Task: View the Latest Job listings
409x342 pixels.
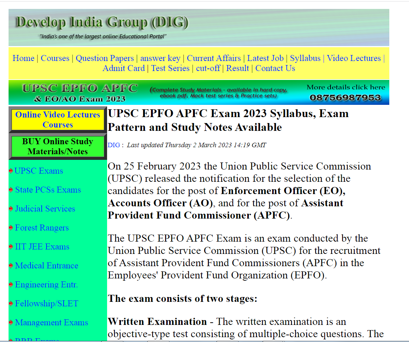Action: pos(265,58)
